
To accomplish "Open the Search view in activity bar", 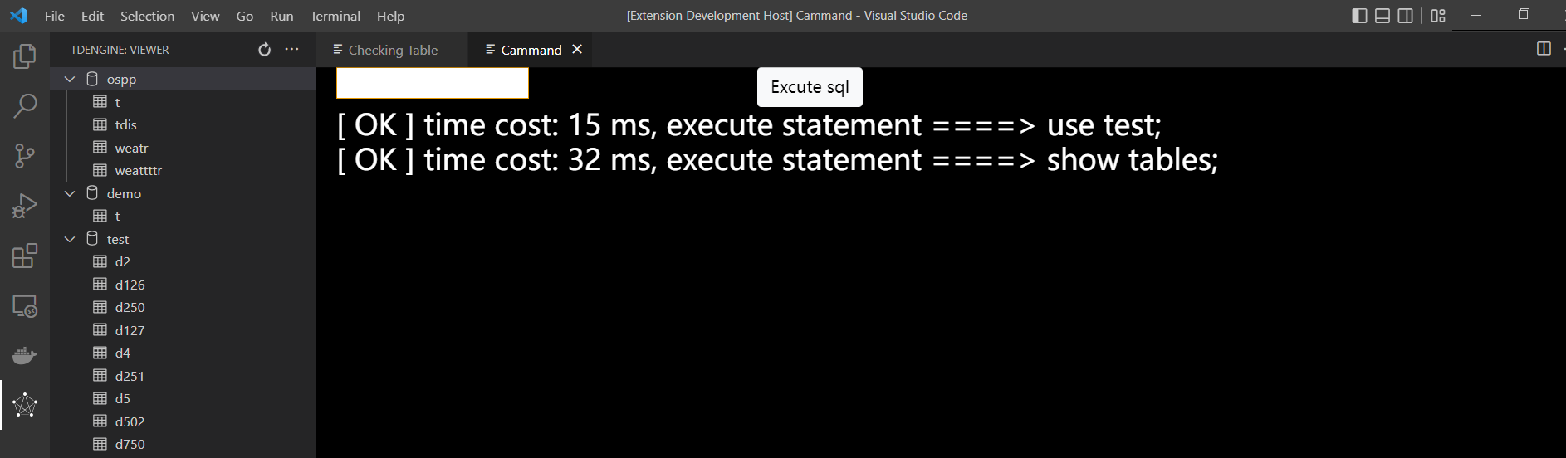I will click(25, 106).
